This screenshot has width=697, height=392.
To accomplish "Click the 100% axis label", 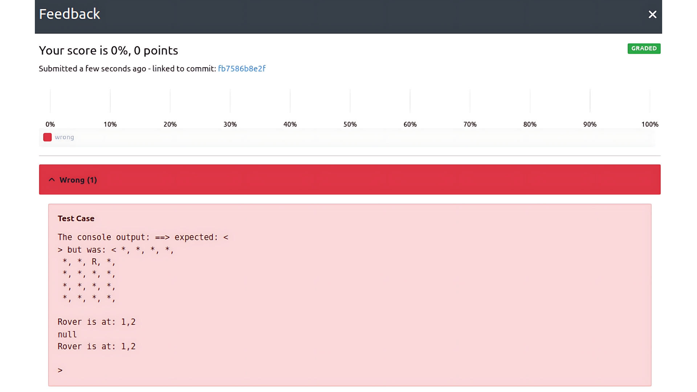I will coord(649,124).
